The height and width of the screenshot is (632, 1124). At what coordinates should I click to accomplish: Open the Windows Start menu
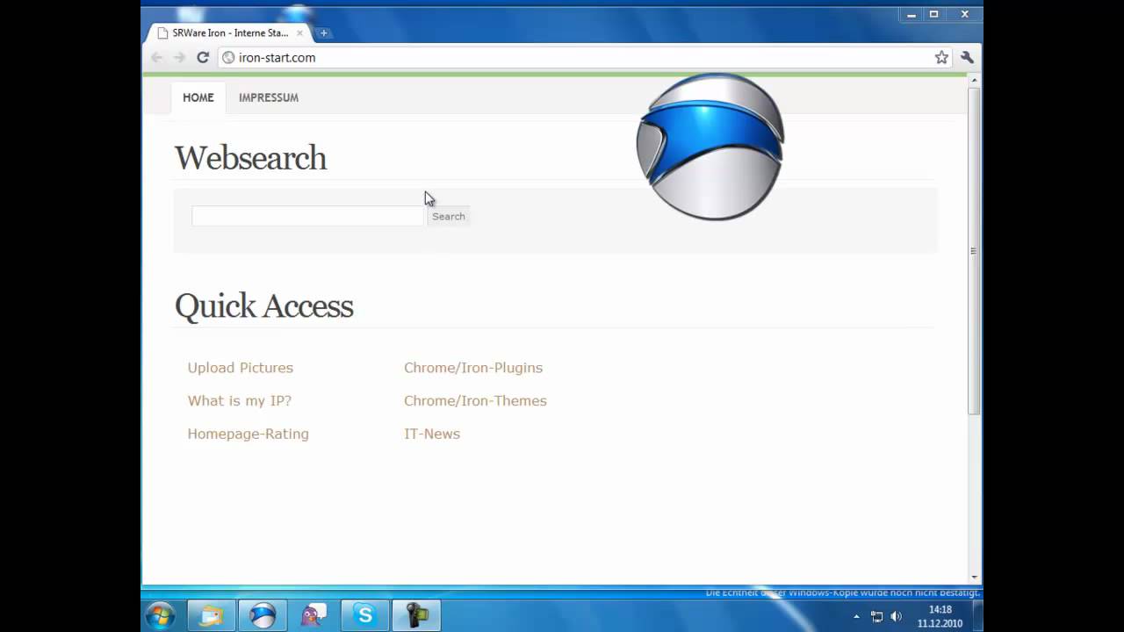(x=160, y=615)
